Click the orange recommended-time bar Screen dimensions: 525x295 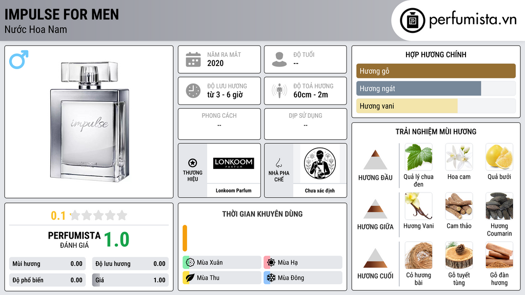185,238
